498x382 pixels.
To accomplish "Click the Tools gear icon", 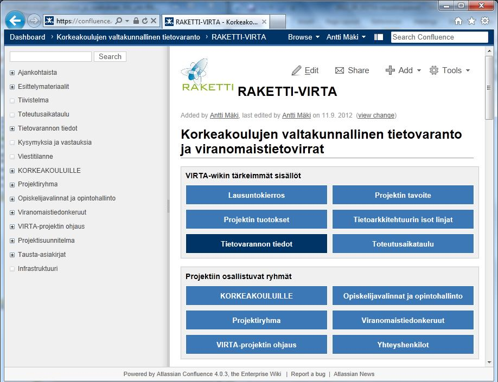I will [x=434, y=70].
